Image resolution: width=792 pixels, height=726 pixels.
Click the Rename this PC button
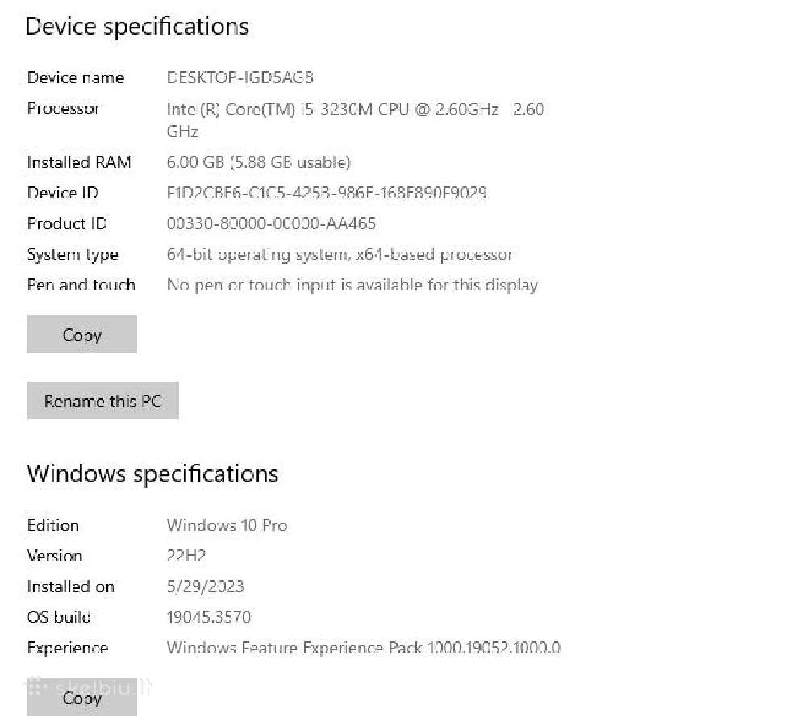pos(102,401)
